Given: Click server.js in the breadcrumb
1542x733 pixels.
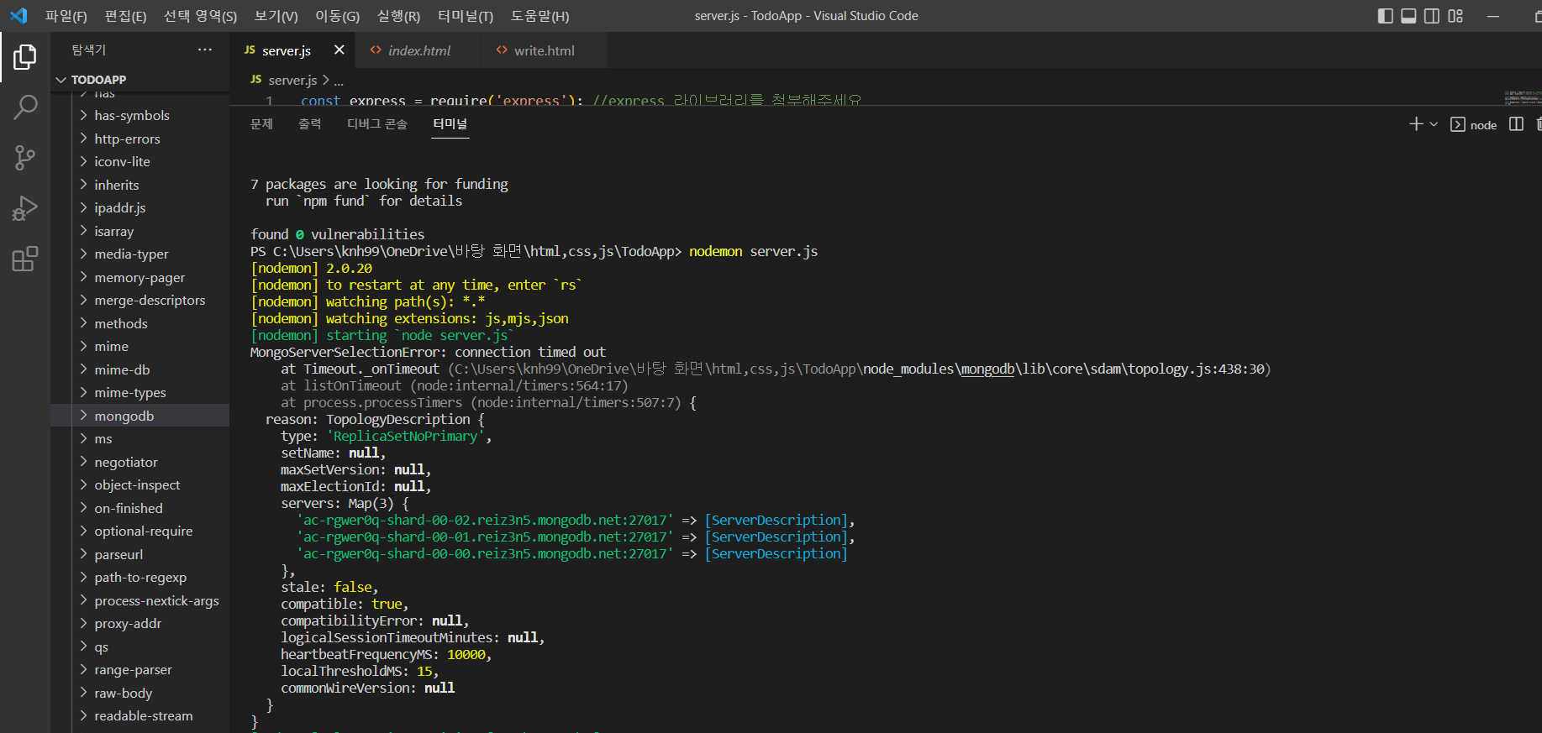Looking at the screenshot, I should point(292,80).
